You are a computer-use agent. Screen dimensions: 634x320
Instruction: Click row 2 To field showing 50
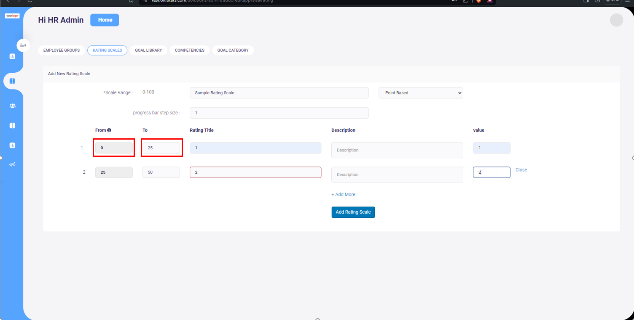pyautogui.click(x=161, y=172)
